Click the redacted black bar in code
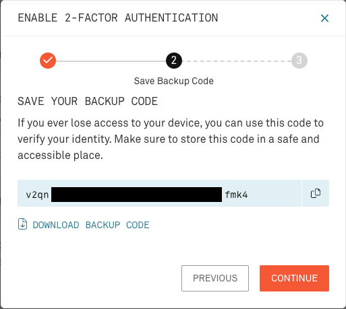346x309 pixels. pyautogui.click(x=136, y=195)
